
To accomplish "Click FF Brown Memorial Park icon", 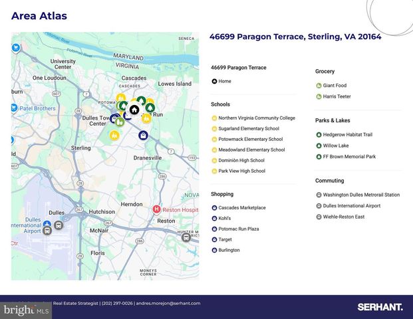I will coord(319,157).
